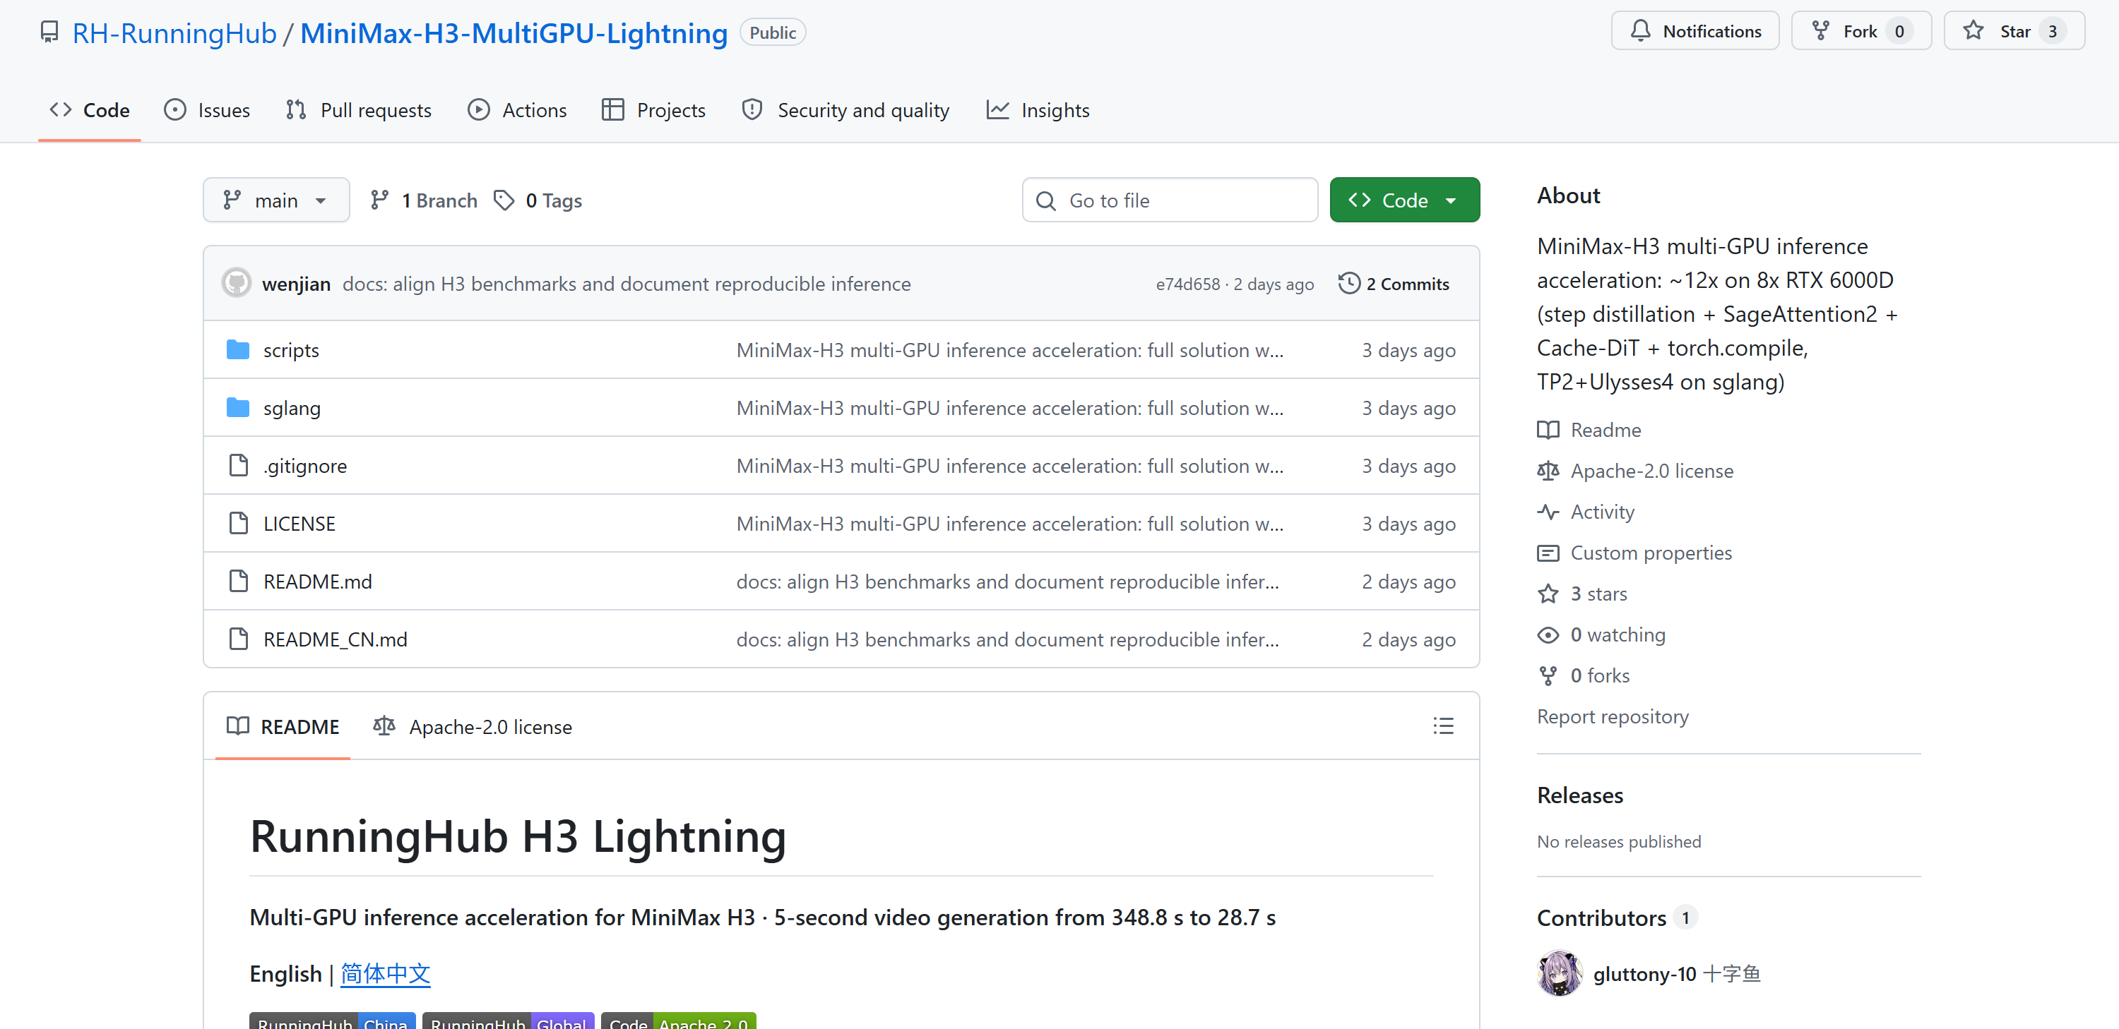Click Report repository link
Screen dimensions: 2119x1029
click(1613, 716)
